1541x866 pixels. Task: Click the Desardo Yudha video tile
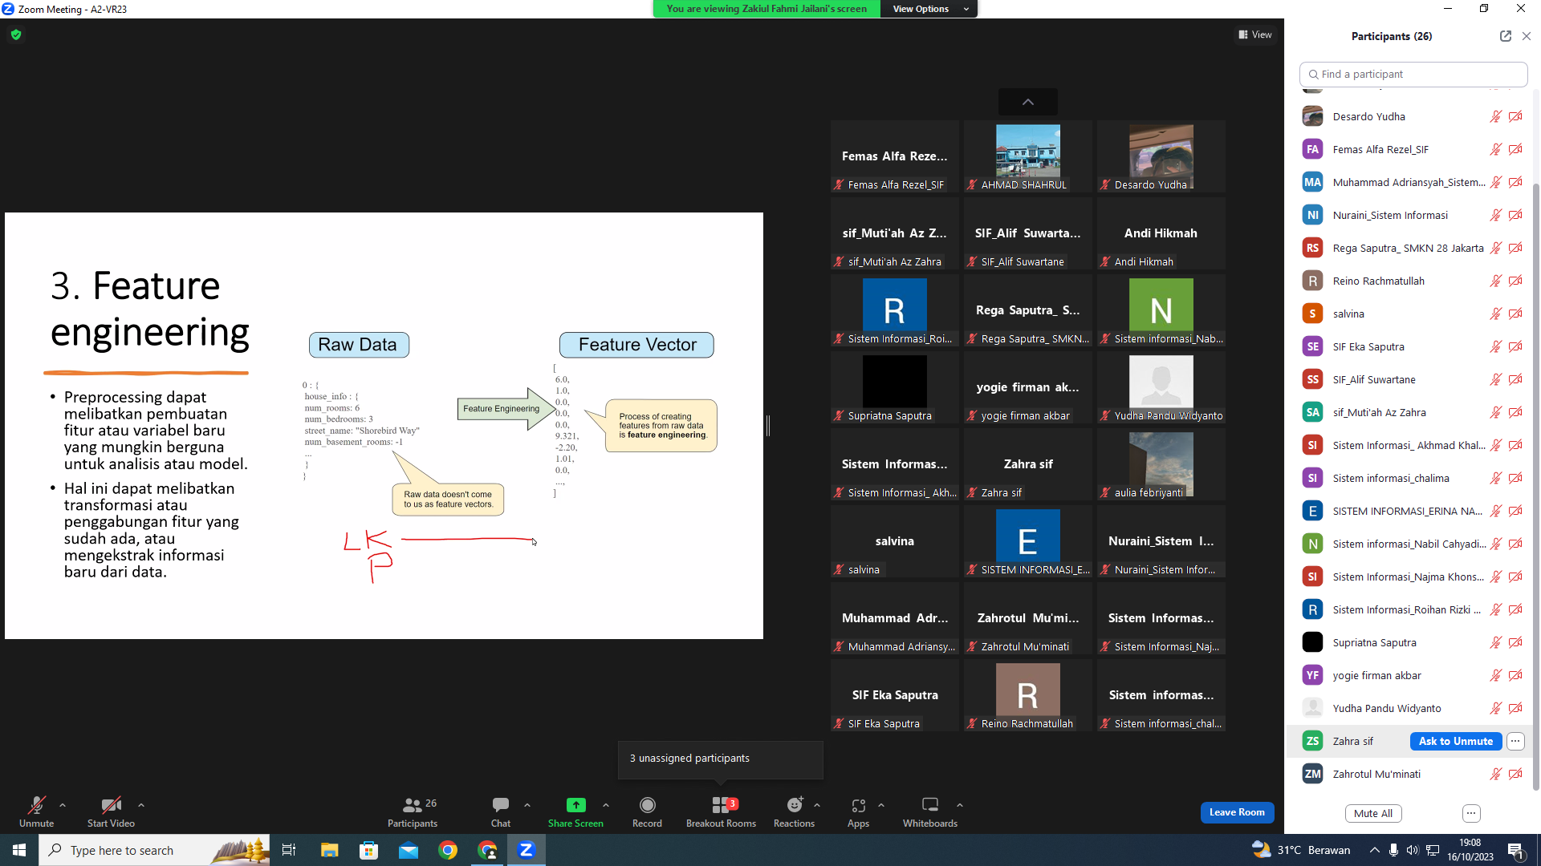(1161, 156)
